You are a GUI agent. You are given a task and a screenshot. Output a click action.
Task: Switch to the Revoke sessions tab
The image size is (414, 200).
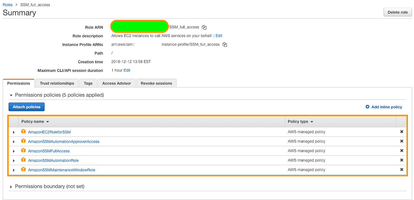pos(156,83)
